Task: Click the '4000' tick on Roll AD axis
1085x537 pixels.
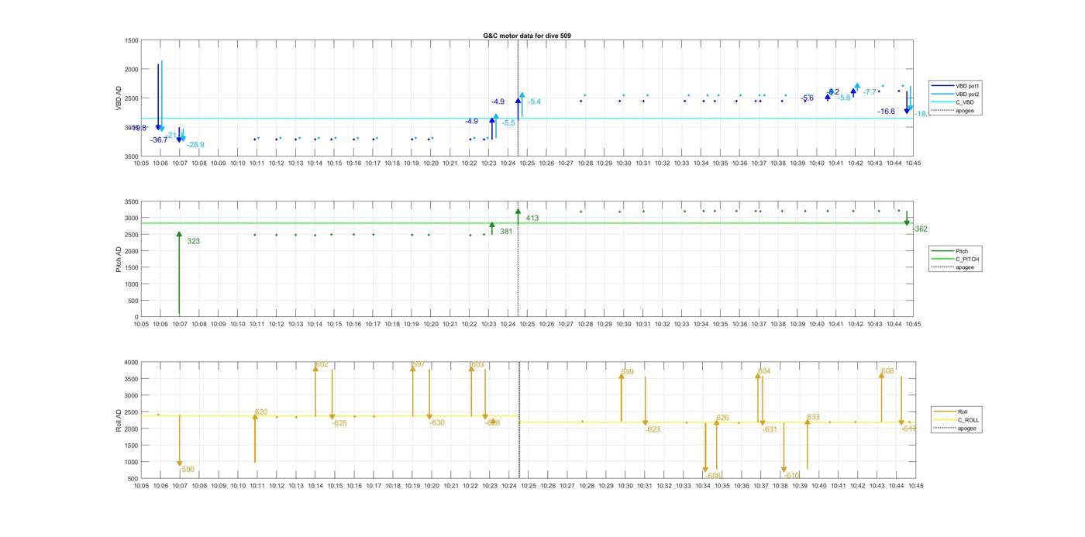Action: pyautogui.click(x=131, y=363)
